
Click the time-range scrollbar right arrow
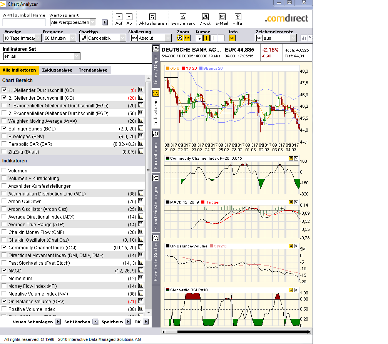(x=309, y=332)
